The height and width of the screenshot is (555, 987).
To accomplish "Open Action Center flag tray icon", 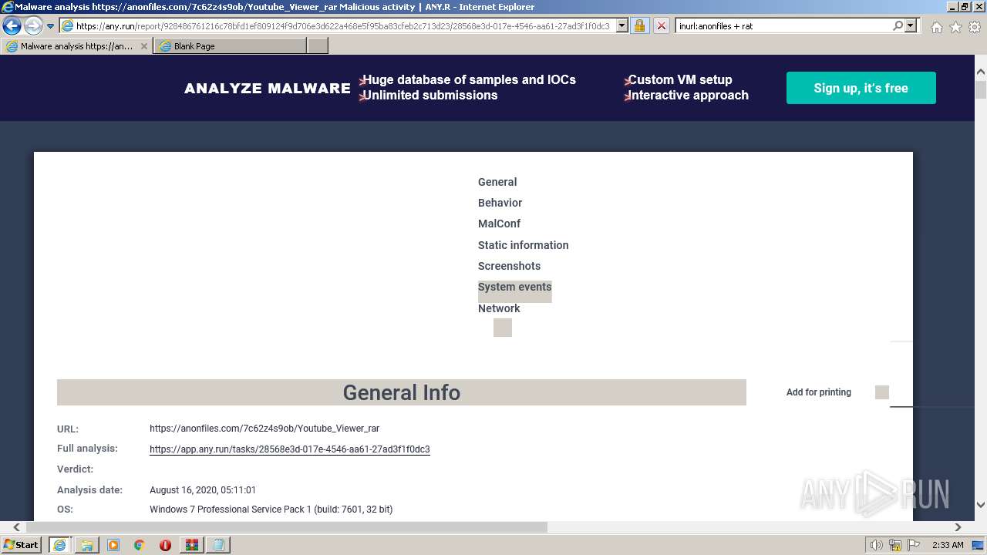I will click(x=915, y=545).
